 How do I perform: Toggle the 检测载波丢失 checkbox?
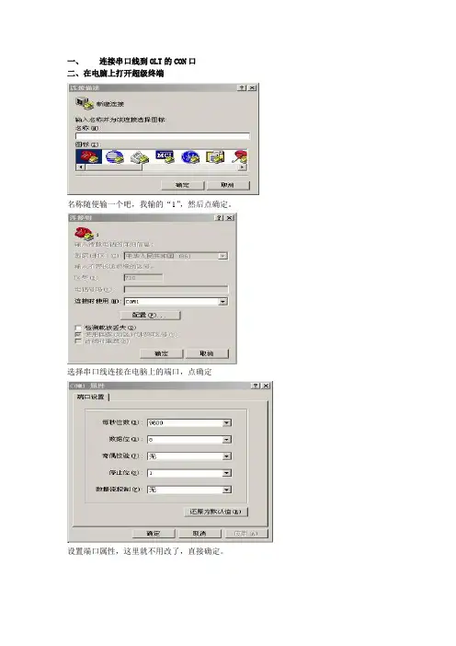(78, 328)
